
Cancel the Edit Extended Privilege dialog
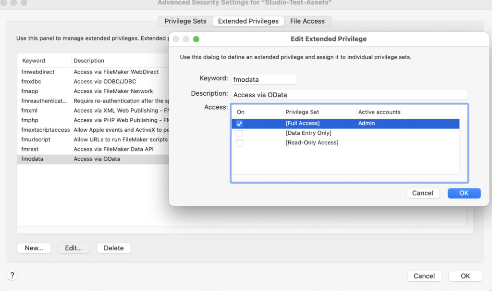pos(423,193)
